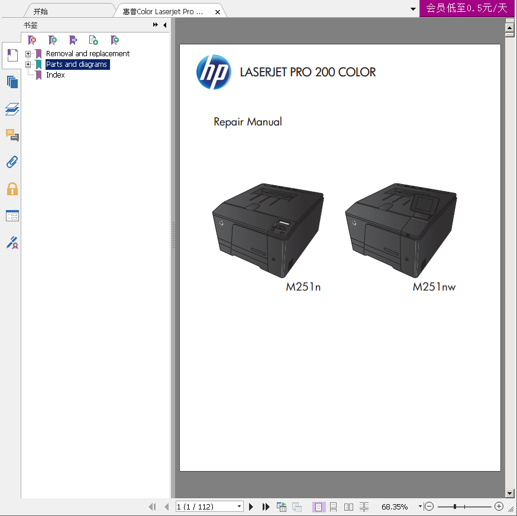Go to the first page
This screenshot has height=516, width=517.
coord(152,507)
